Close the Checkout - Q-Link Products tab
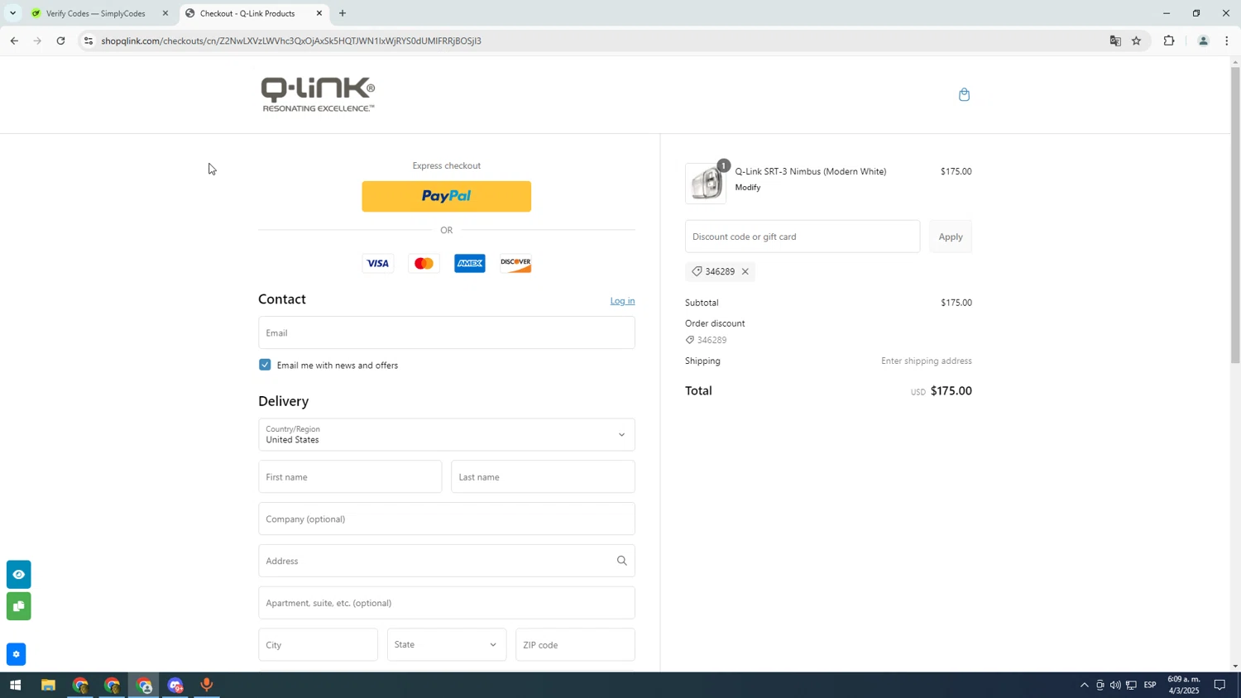This screenshot has height=698, width=1241. [x=319, y=13]
